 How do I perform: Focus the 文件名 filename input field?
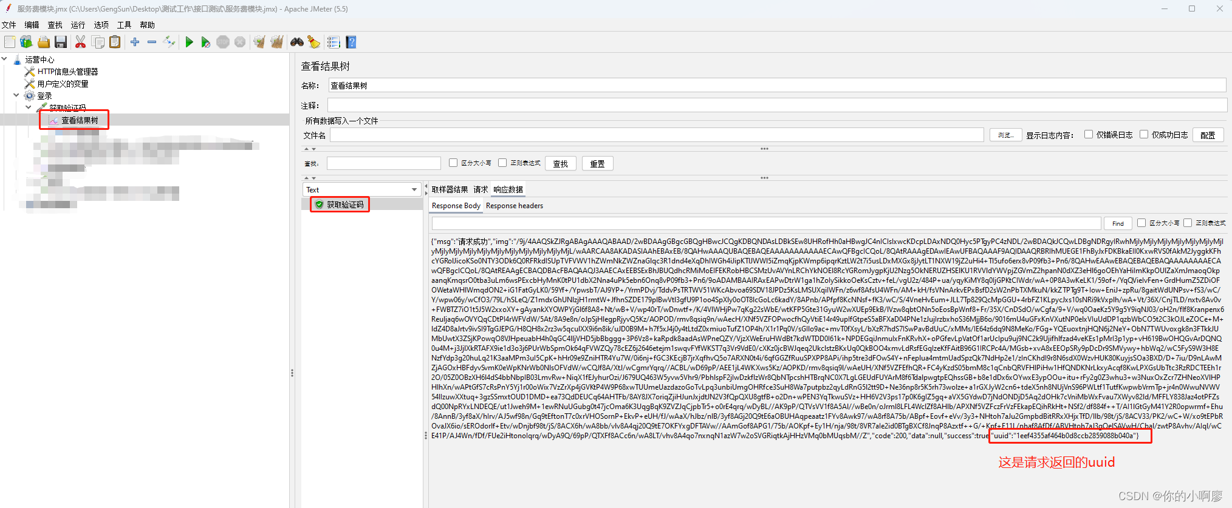(657, 135)
